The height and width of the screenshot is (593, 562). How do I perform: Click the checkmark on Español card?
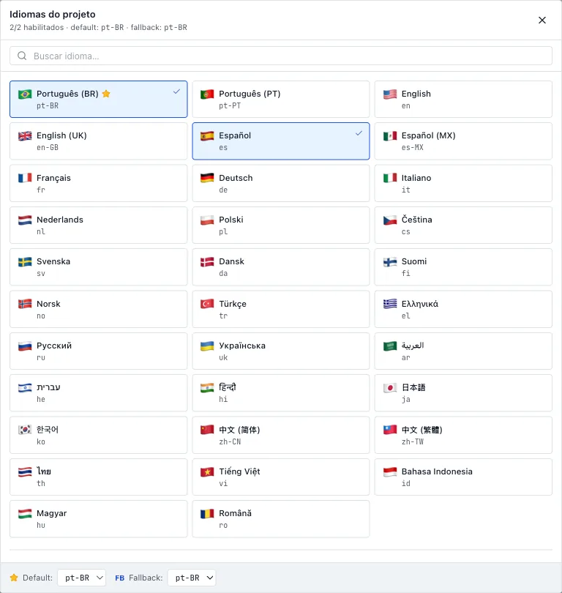359,133
